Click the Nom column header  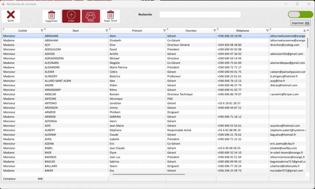(x=76, y=31)
